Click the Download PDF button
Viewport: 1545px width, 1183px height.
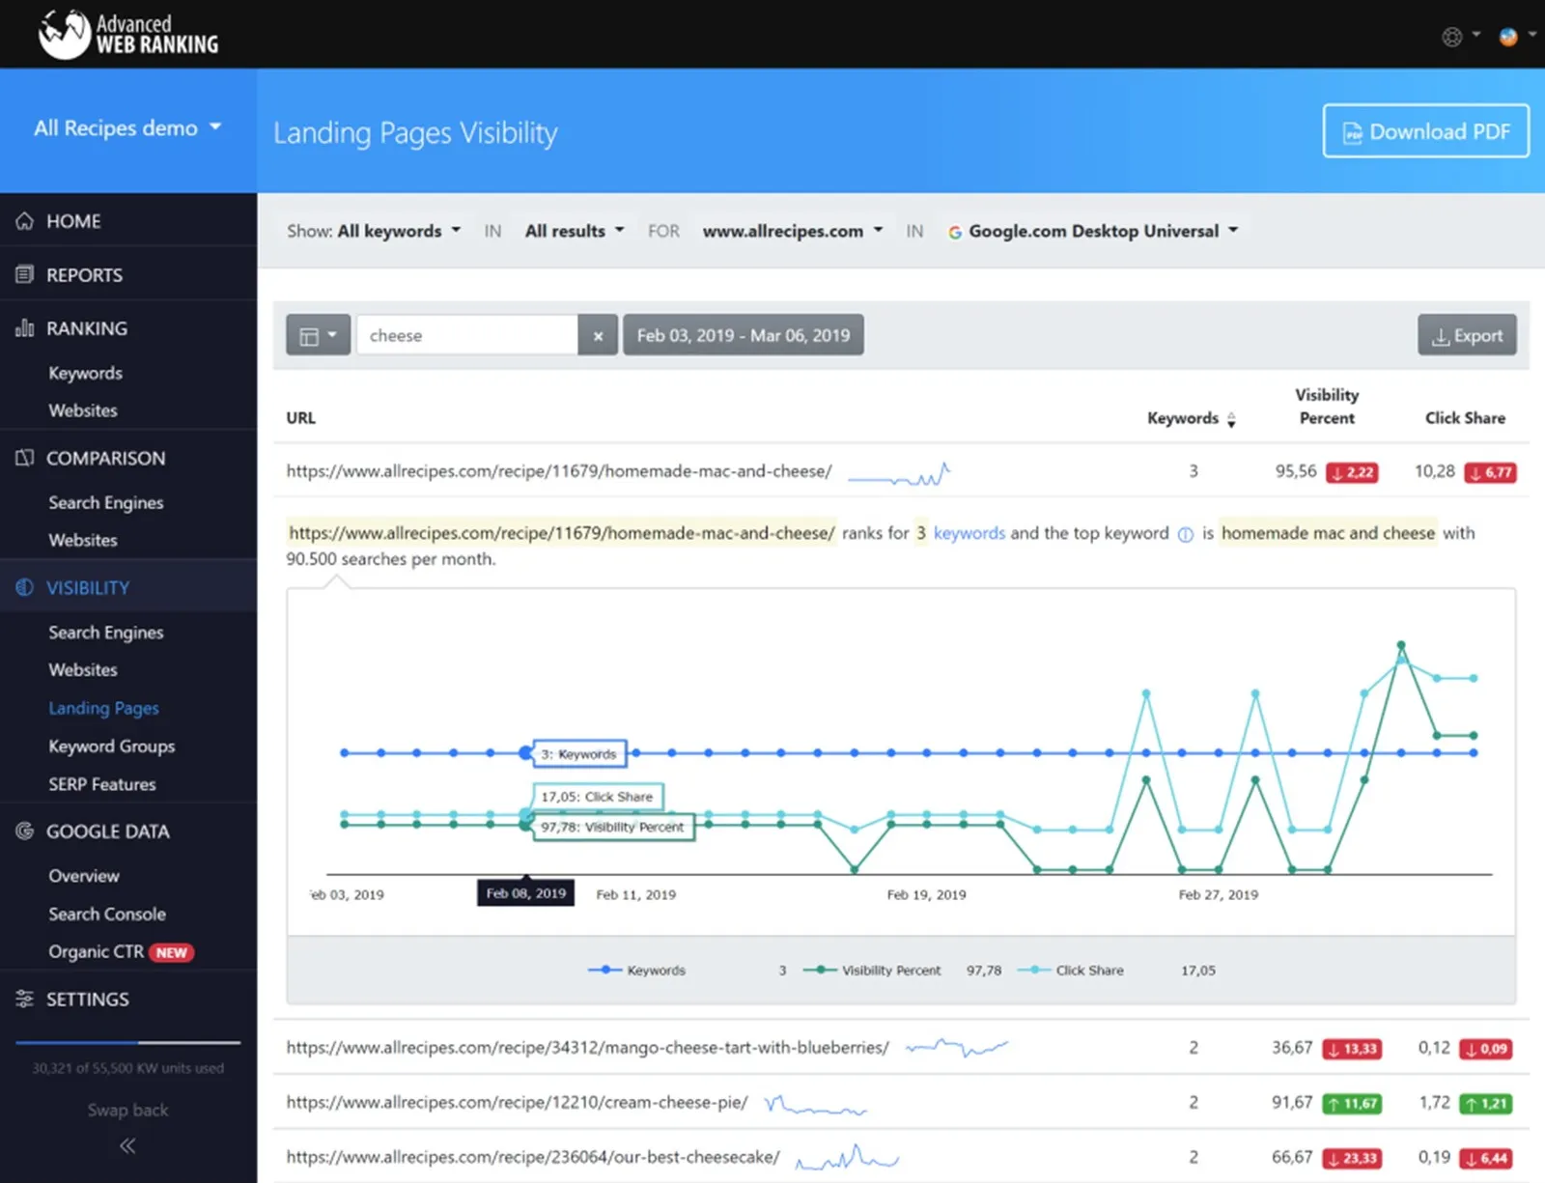(1425, 131)
